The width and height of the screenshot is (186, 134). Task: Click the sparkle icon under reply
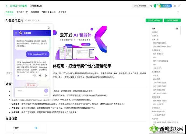point(18,76)
